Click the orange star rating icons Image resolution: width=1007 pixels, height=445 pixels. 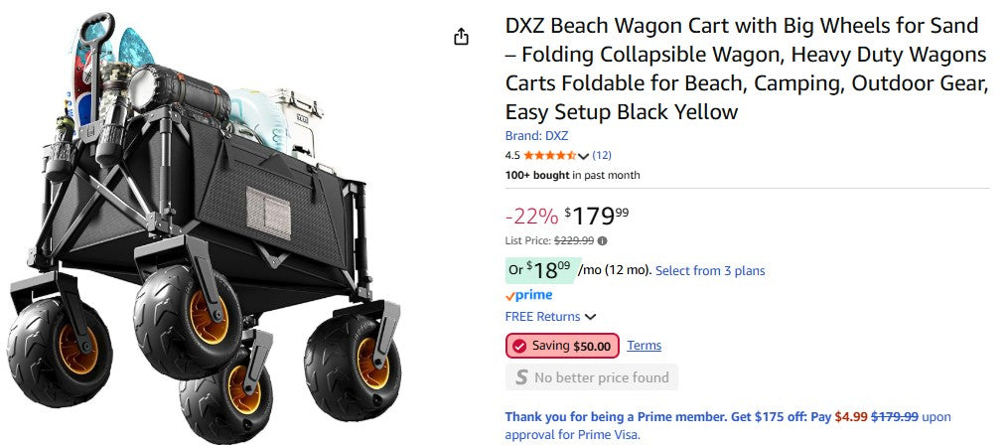tap(549, 156)
